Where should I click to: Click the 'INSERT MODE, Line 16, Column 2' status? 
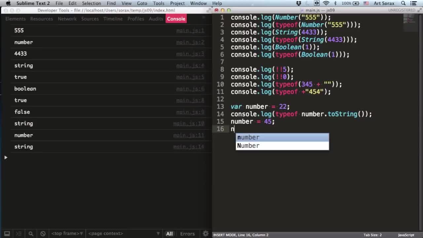(x=241, y=235)
